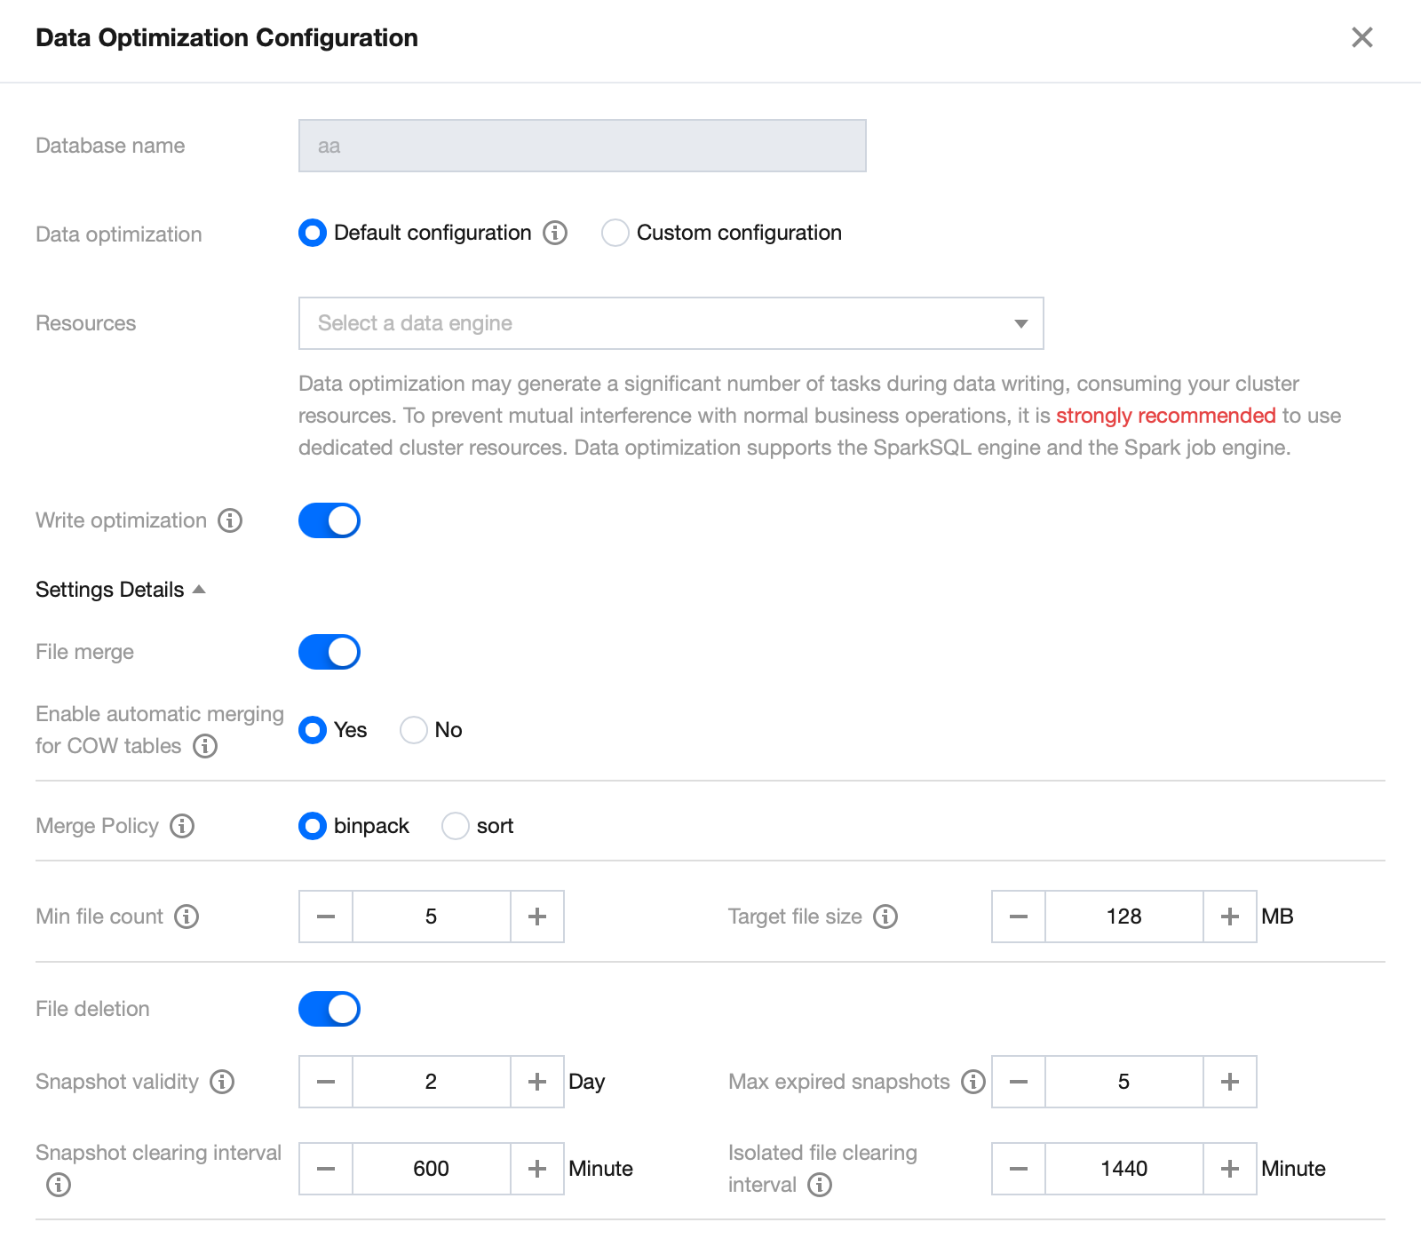This screenshot has width=1421, height=1254.
Task: Click the Snapshot clearing interval input field
Action: tap(431, 1169)
